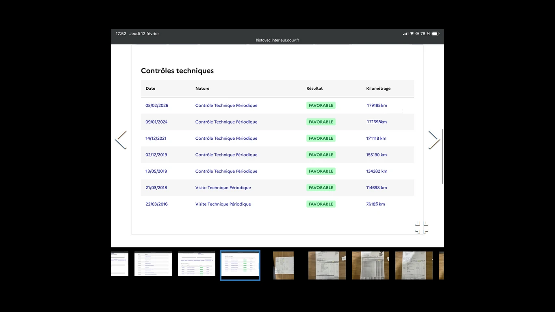Viewport: 555px width, 312px height.
Task: Click the FAVORABLE badge for 09/01/2024
Action: (x=321, y=122)
